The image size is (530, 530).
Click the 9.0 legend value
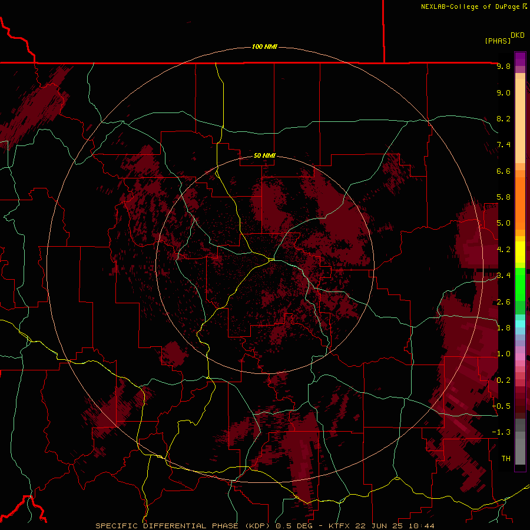tap(503, 92)
